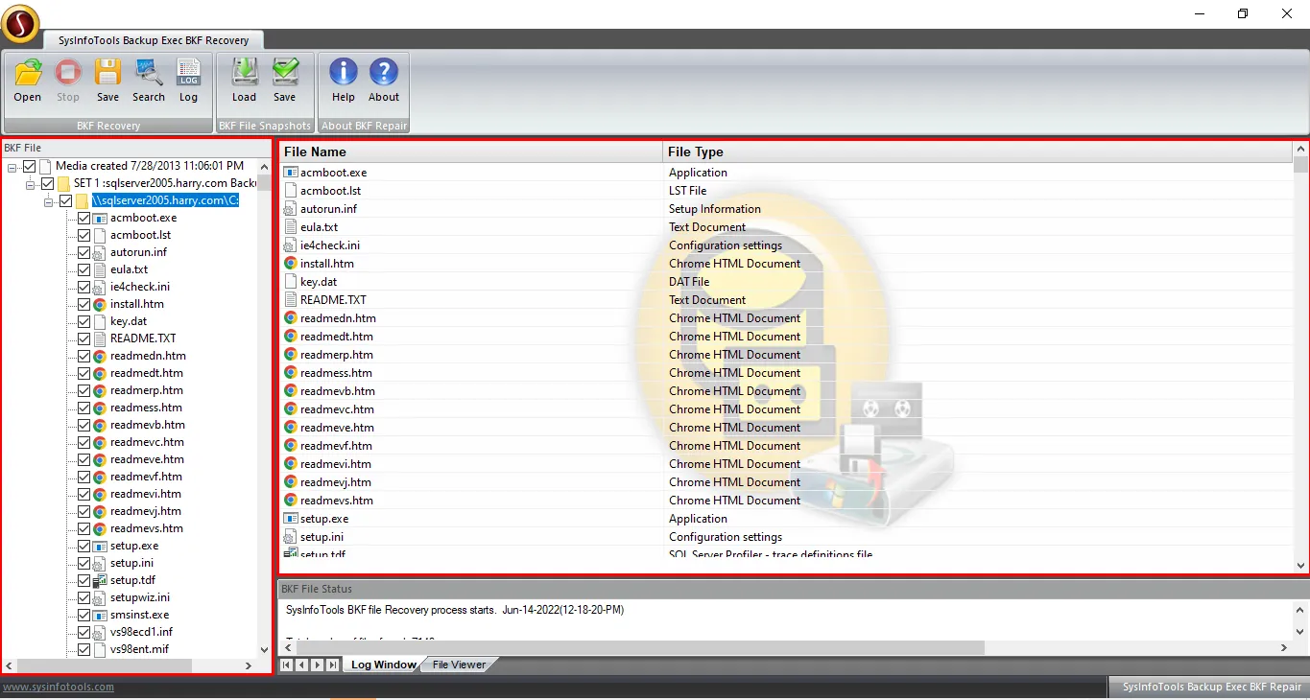Click the eula.txt icon in file list
This screenshot has width=1310, height=700.
coord(291,227)
